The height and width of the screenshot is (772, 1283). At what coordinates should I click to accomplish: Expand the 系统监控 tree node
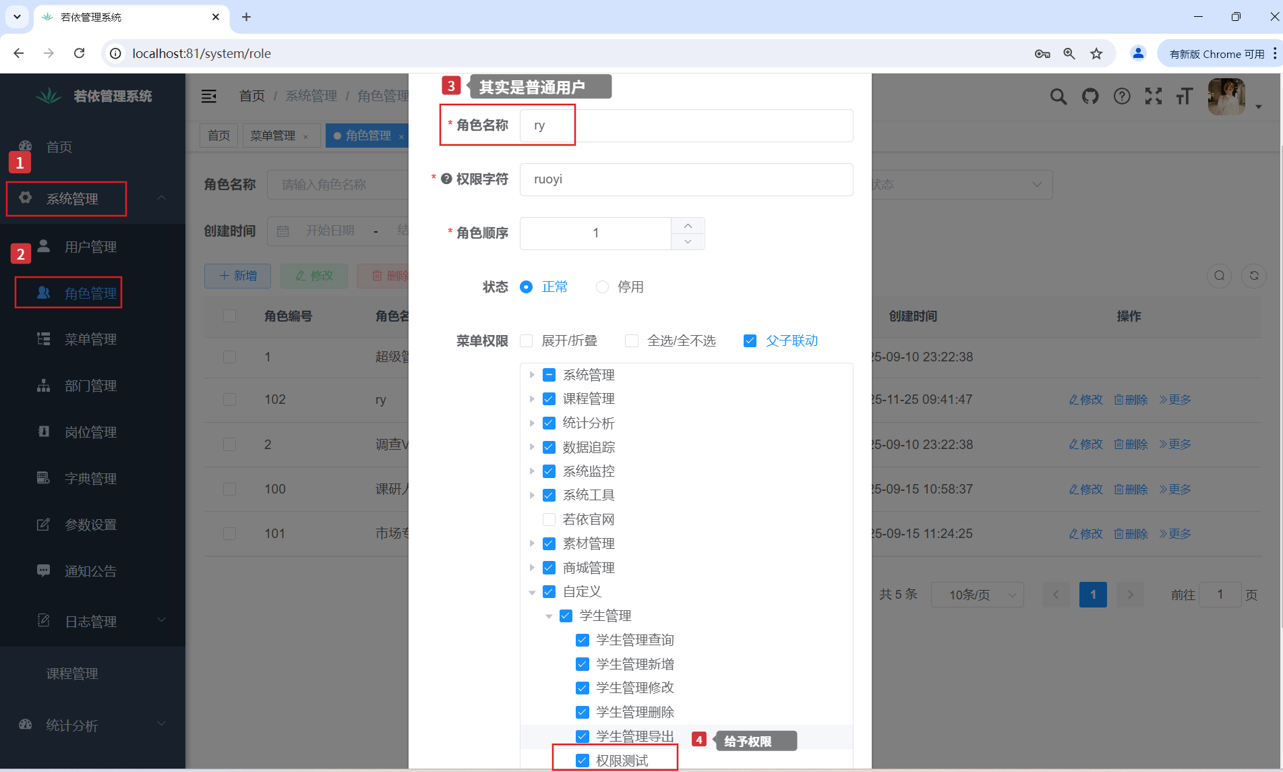point(532,471)
